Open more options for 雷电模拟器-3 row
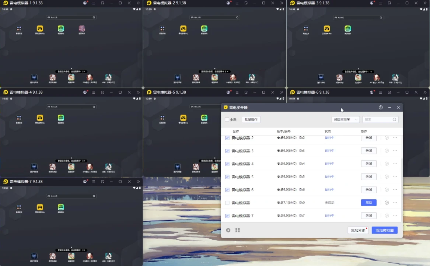The height and width of the screenshot is (266, 430). (x=395, y=151)
